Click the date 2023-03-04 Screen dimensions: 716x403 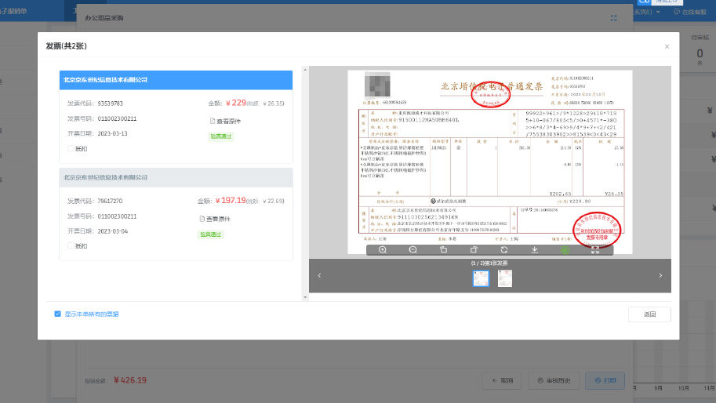click(x=112, y=231)
